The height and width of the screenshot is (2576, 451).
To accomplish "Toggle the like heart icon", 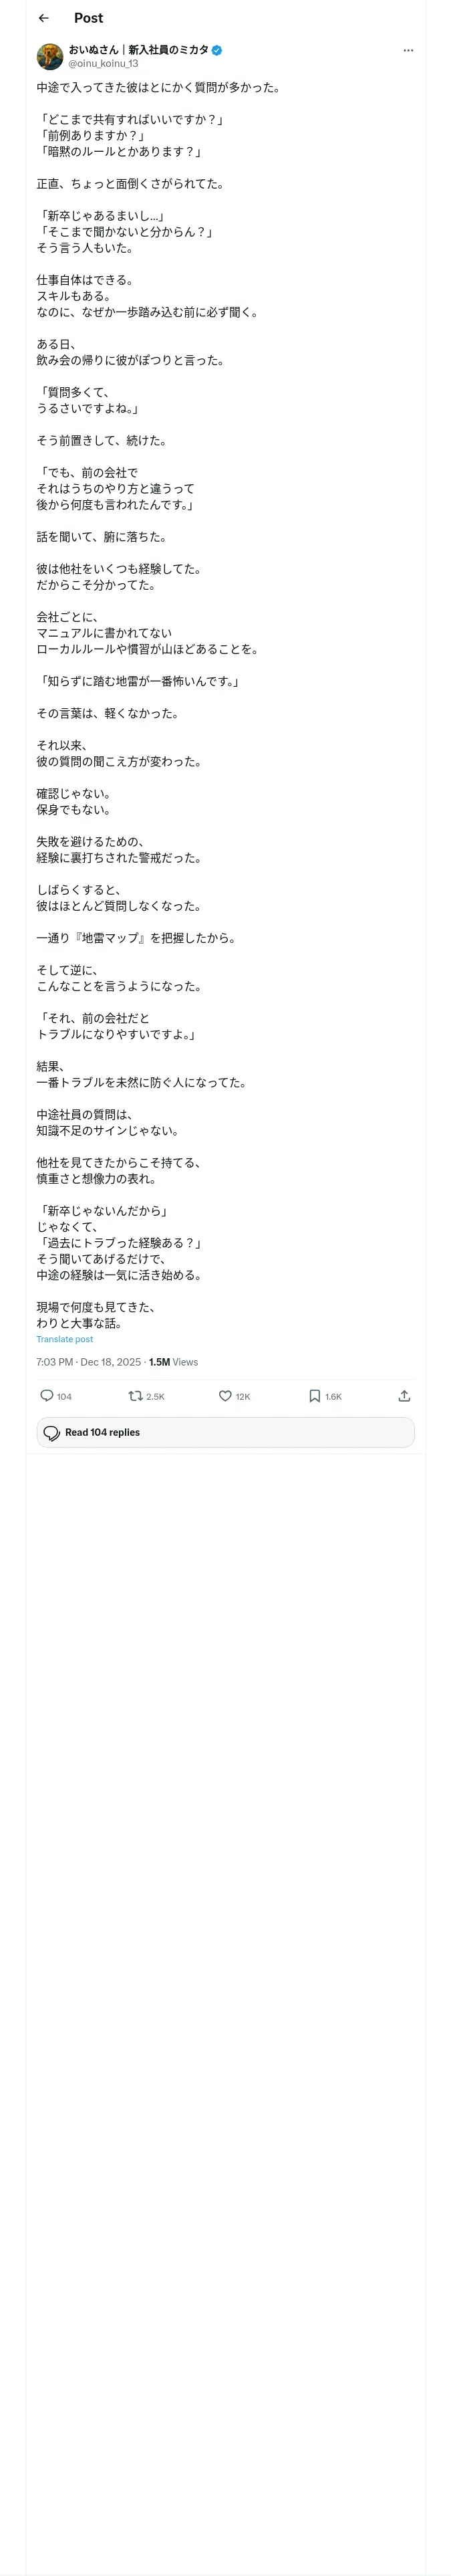I will (225, 1396).
